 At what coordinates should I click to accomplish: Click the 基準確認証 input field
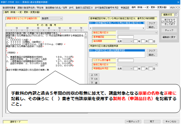(126, 37)
